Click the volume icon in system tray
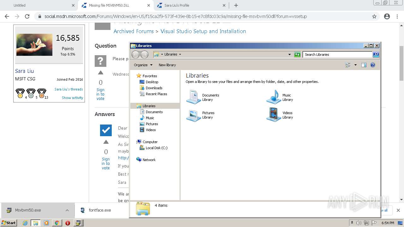This screenshot has height=227, width=404. coord(359,223)
